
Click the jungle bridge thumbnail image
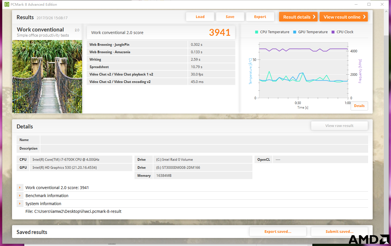pyautogui.click(x=47, y=77)
